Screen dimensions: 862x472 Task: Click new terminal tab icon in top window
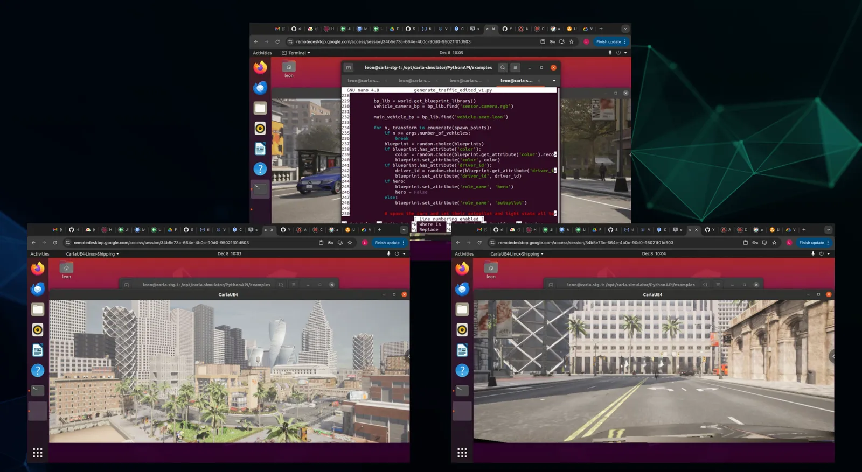(x=349, y=68)
